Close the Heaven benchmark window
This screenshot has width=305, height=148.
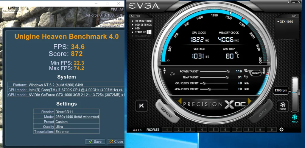tap(119, 4)
